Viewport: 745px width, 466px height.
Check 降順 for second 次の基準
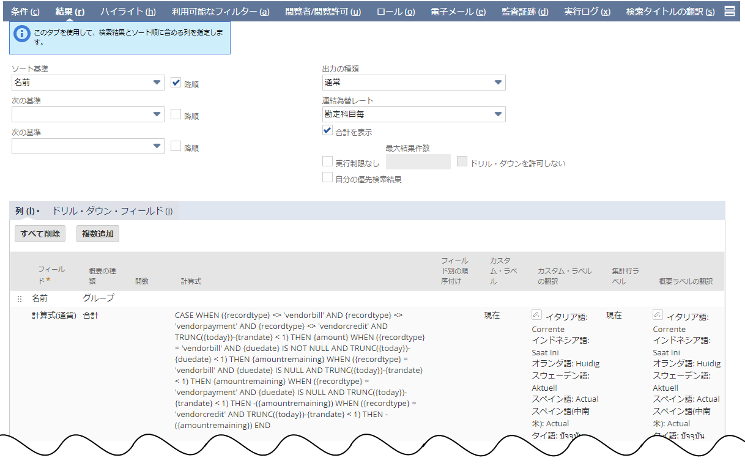176,146
